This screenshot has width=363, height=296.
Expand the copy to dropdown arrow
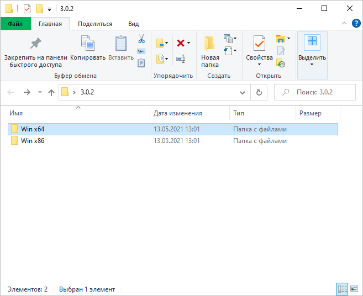click(166, 59)
